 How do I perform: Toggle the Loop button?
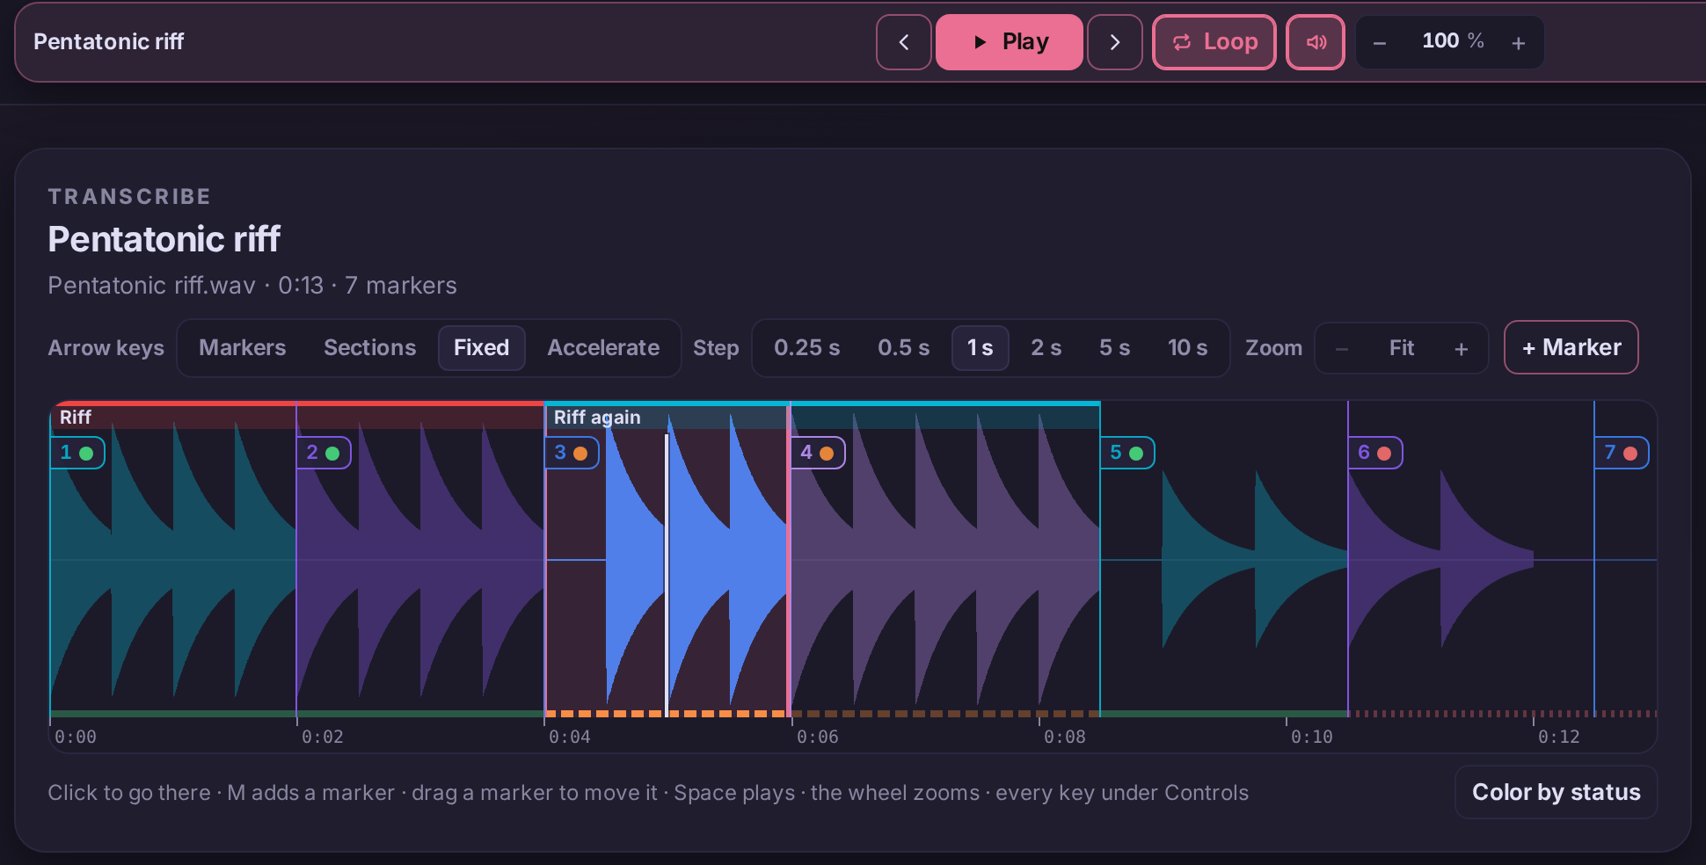pos(1214,42)
